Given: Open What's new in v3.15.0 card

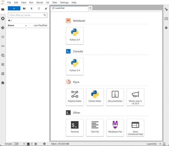Looking at the screenshot, I should pos(135,97).
